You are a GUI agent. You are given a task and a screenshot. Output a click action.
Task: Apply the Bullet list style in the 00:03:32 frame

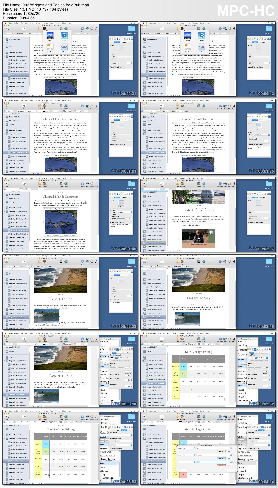pyautogui.click(x=241, y=390)
